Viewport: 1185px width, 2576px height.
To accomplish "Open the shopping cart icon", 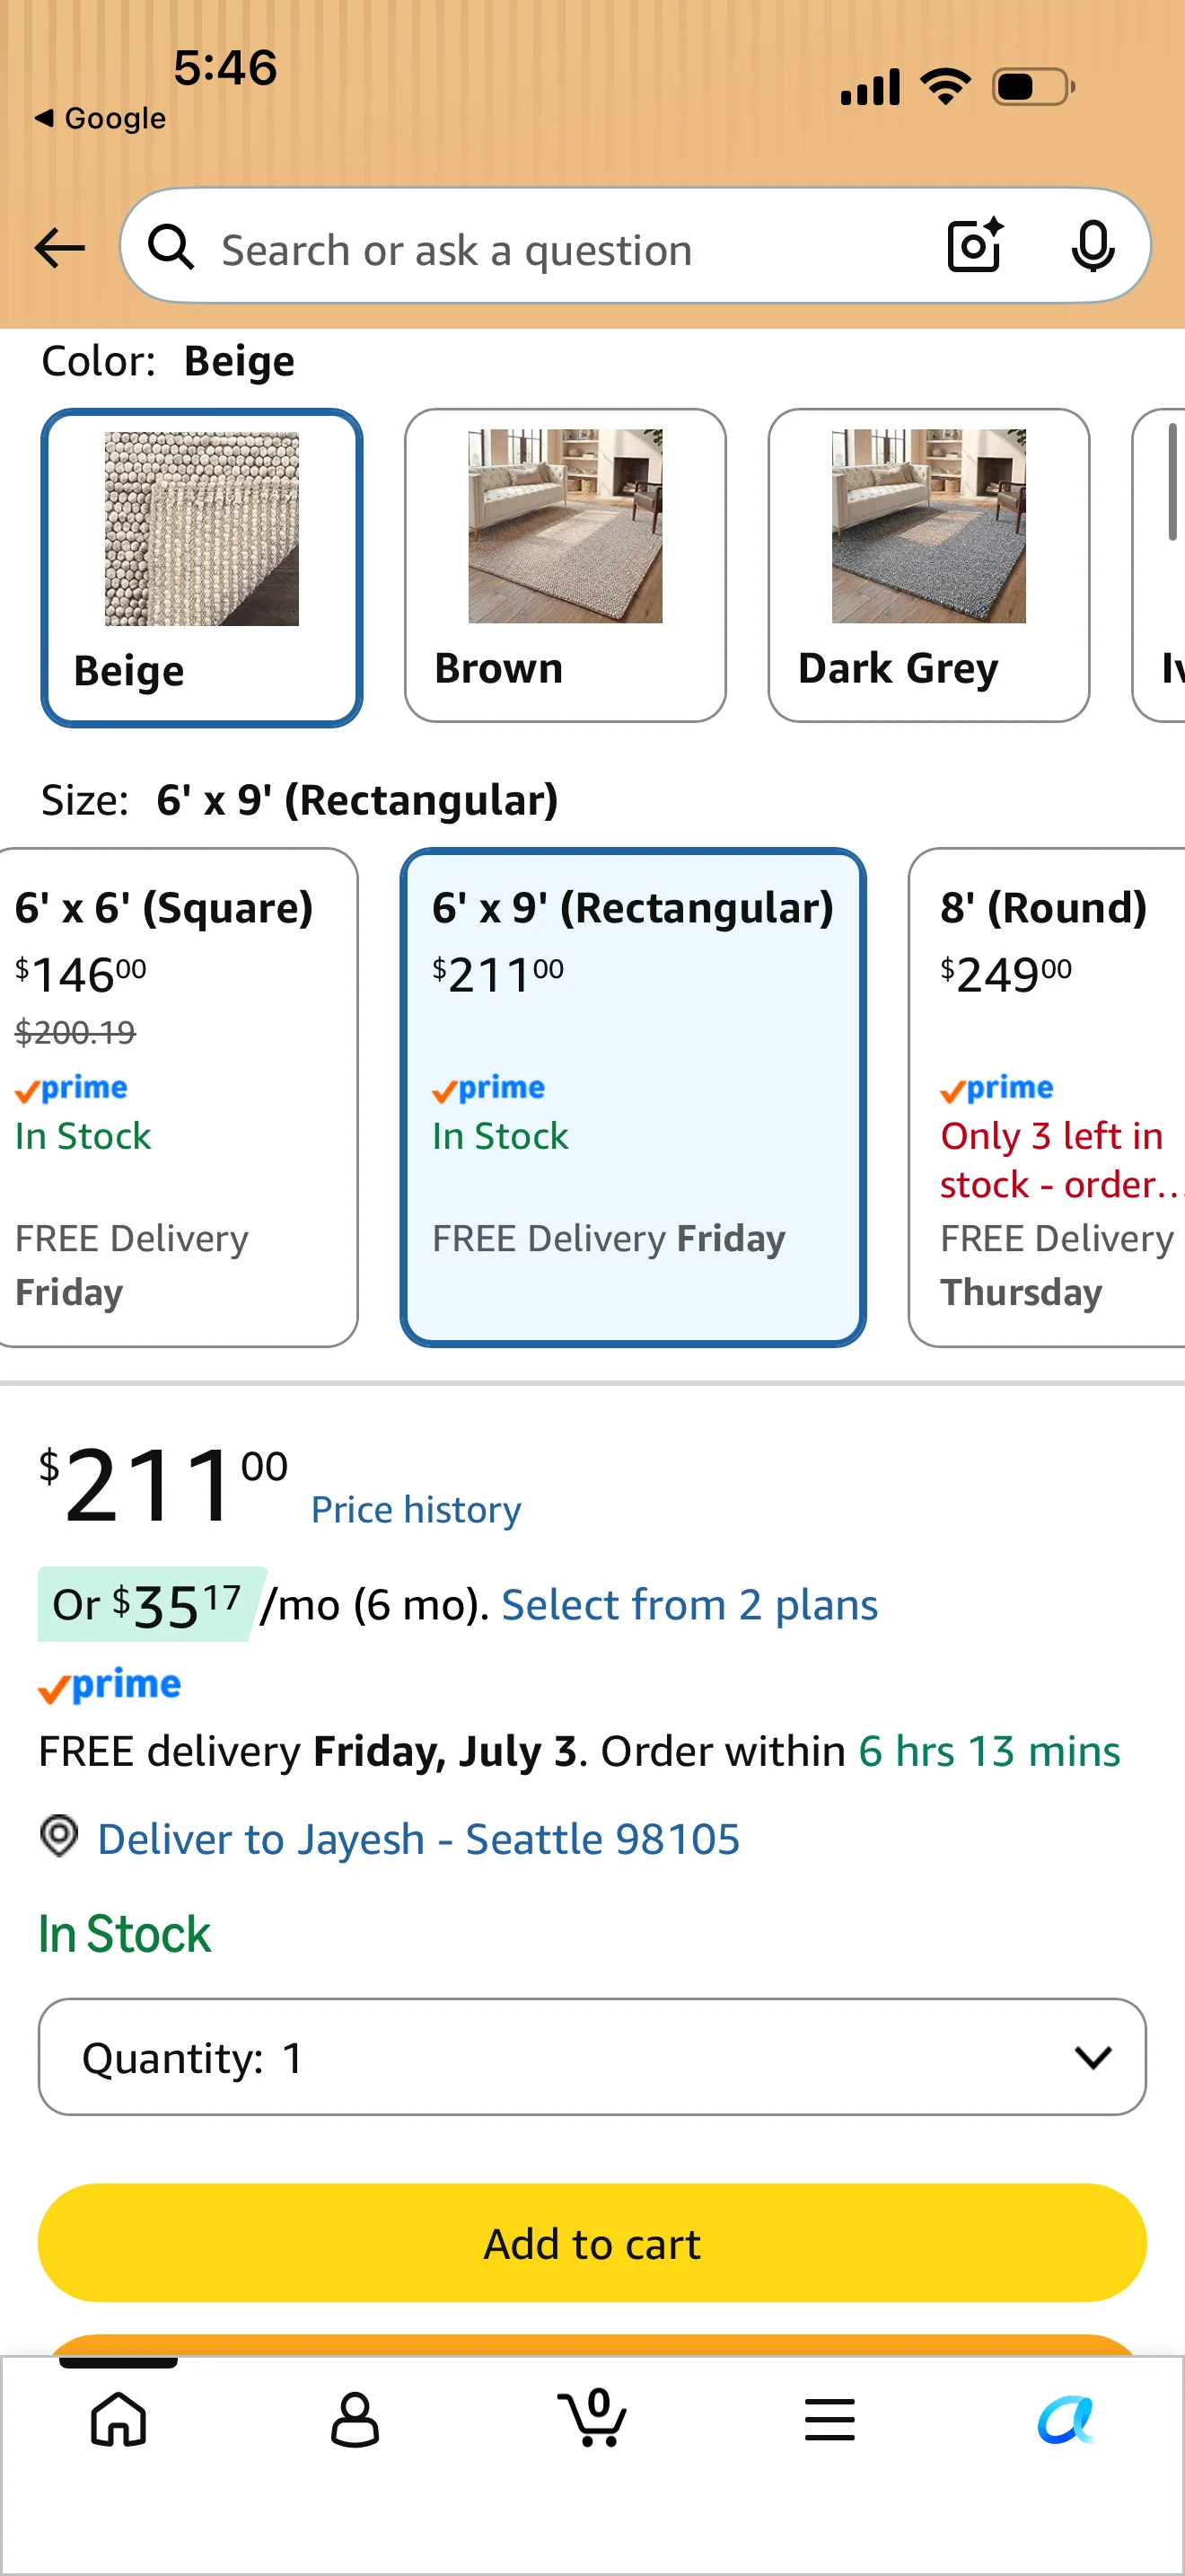I will [x=592, y=2417].
